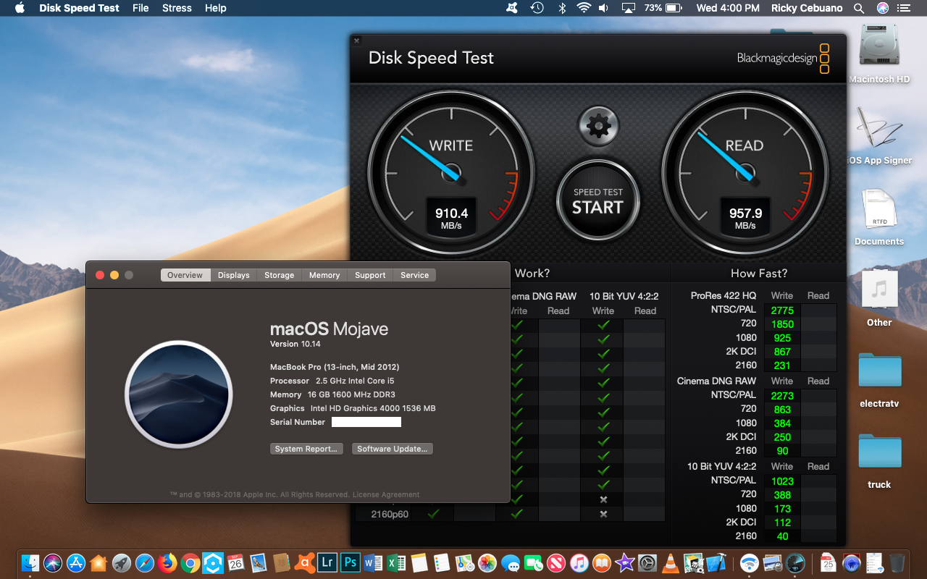This screenshot has width=927, height=579.
Task: Open System Report
Action: tap(306, 449)
